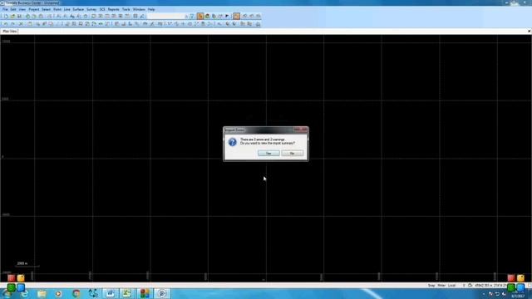Click the Redo toolbar icon
The height and width of the screenshot is (299, 532).
click(x=13, y=24)
